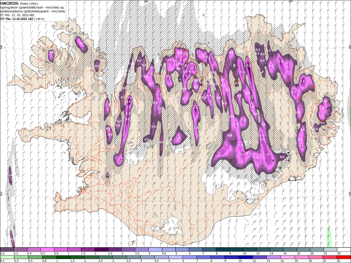Pick upper legend swatch between 0.8 and 1
The width and height of the screenshot is (351, 263).
click(x=61, y=250)
